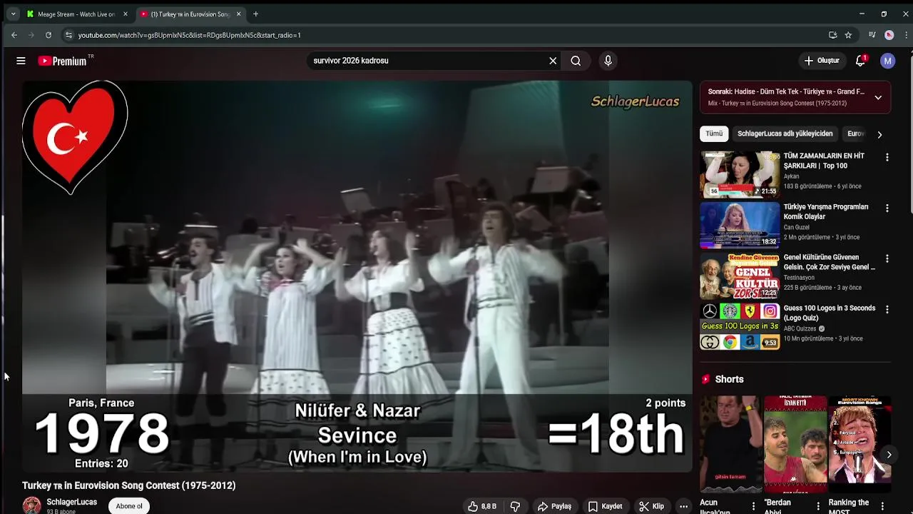Open a new browser tab
Image resolution: width=913 pixels, height=514 pixels.
point(255,14)
